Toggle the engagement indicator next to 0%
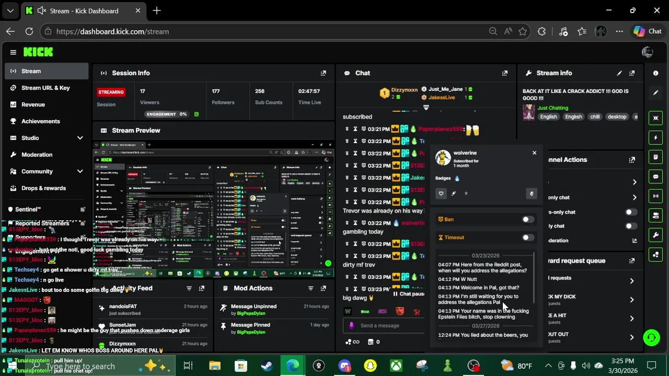669x376 pixels. click(197, 114)
